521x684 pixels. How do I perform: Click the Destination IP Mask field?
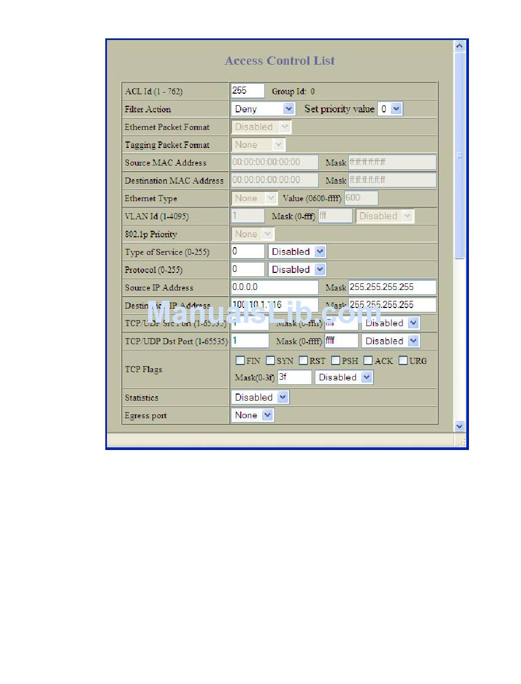pos(393,305)
